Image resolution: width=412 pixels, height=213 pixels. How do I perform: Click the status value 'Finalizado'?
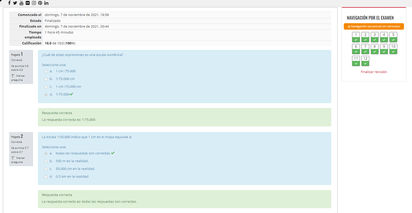click(52, 21)
